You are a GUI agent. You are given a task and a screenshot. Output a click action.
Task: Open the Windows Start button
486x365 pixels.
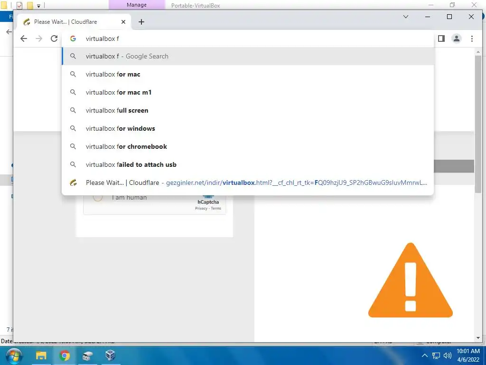[14, 355]
